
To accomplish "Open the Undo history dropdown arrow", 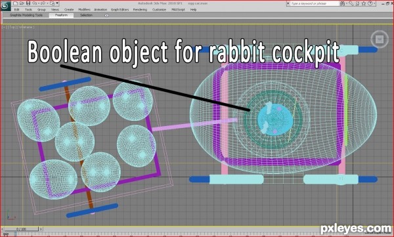I will point(39,3).
